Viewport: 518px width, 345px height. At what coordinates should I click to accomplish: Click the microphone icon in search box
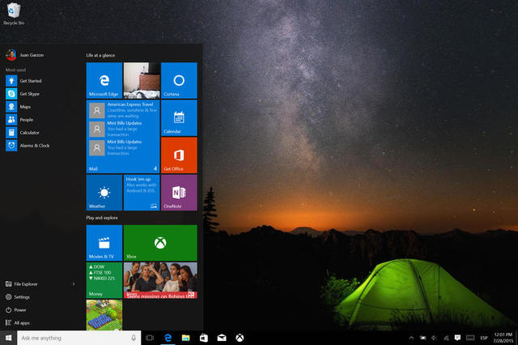pyautogui.click(x=134, y=338)
